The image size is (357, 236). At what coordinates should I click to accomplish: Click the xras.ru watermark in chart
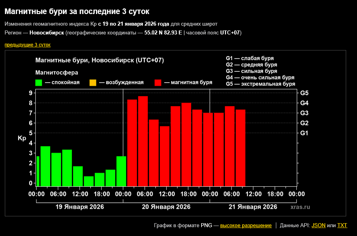[x=300, y=207]
